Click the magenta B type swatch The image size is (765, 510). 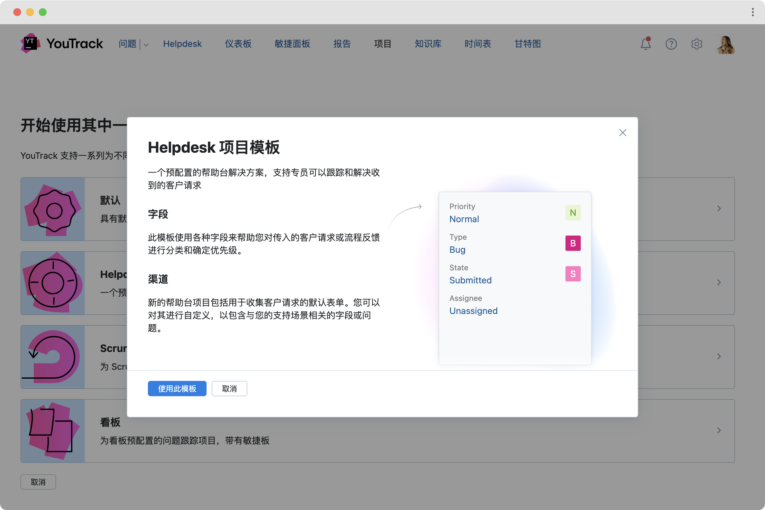tap(572, 243)
